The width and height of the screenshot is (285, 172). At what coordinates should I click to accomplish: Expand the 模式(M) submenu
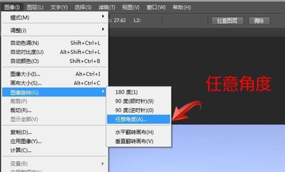coord(54,18)
